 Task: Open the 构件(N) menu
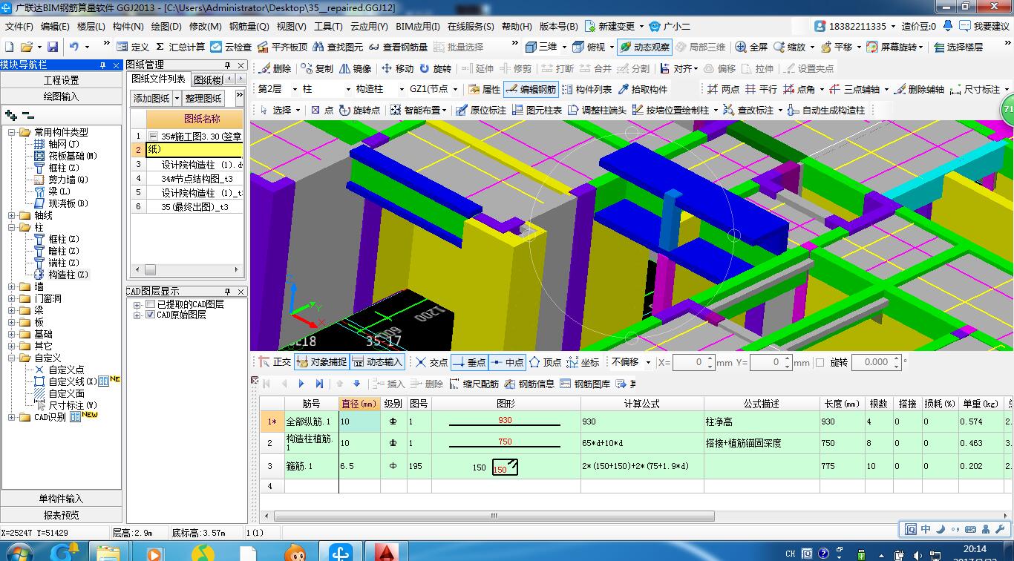point(128,26)
